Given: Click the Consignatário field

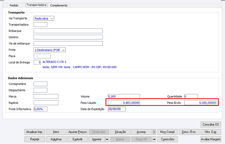Looking at the screenshot, I should 40,84.
